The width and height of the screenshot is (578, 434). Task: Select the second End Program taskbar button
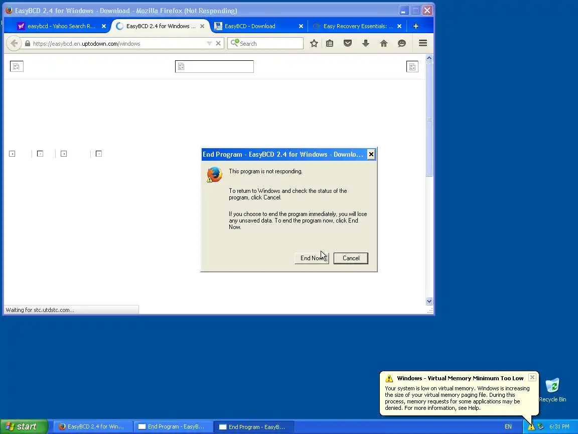tap(254, 426)
